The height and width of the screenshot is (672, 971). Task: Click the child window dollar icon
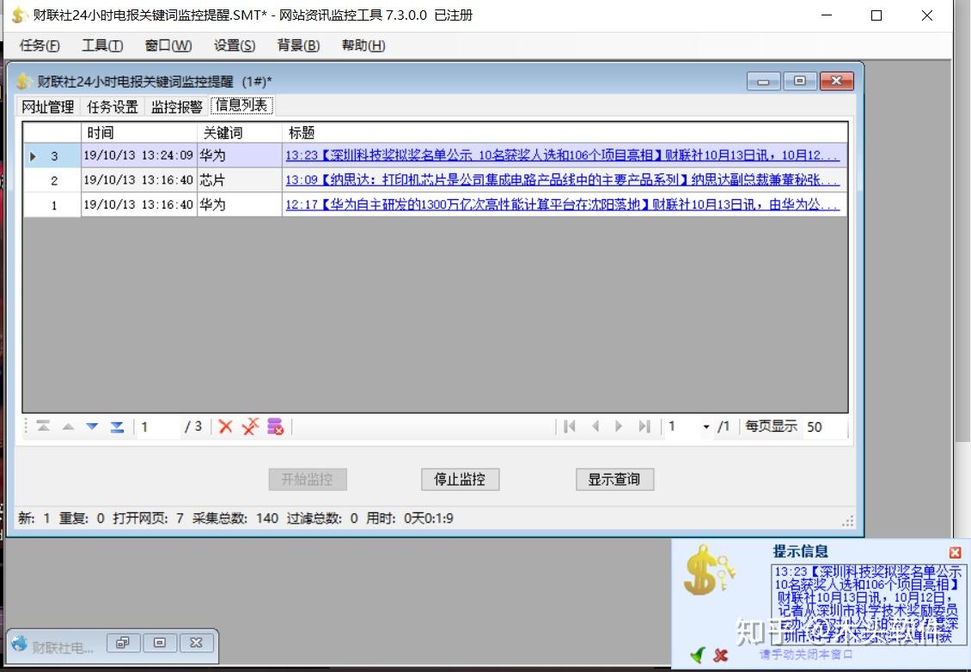pyautogui.click(x=25, y=81)
